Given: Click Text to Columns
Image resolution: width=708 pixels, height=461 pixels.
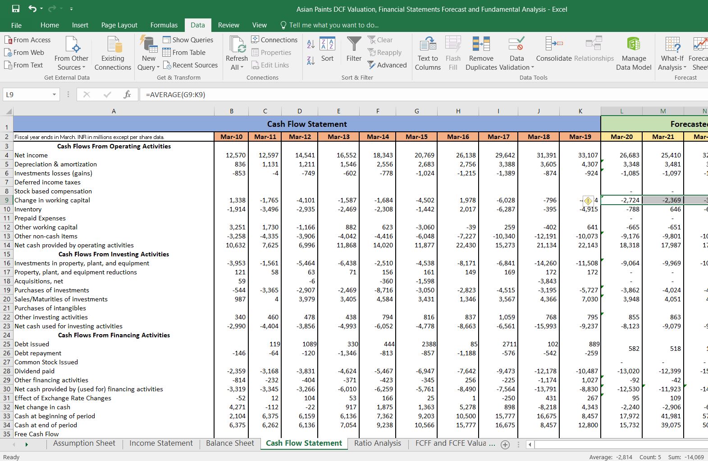Looking at the screenshot, I should coord(428,53).
